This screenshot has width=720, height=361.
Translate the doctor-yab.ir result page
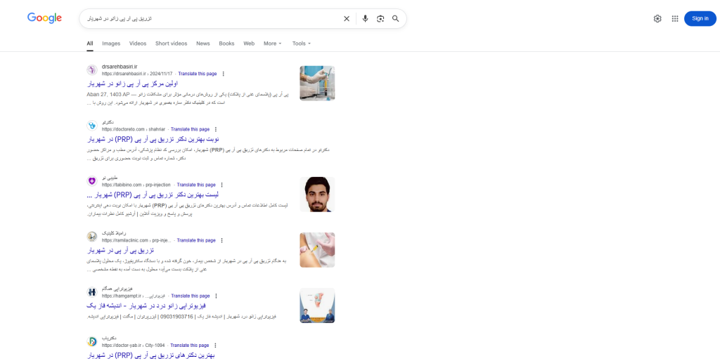[x=190, y=346]
